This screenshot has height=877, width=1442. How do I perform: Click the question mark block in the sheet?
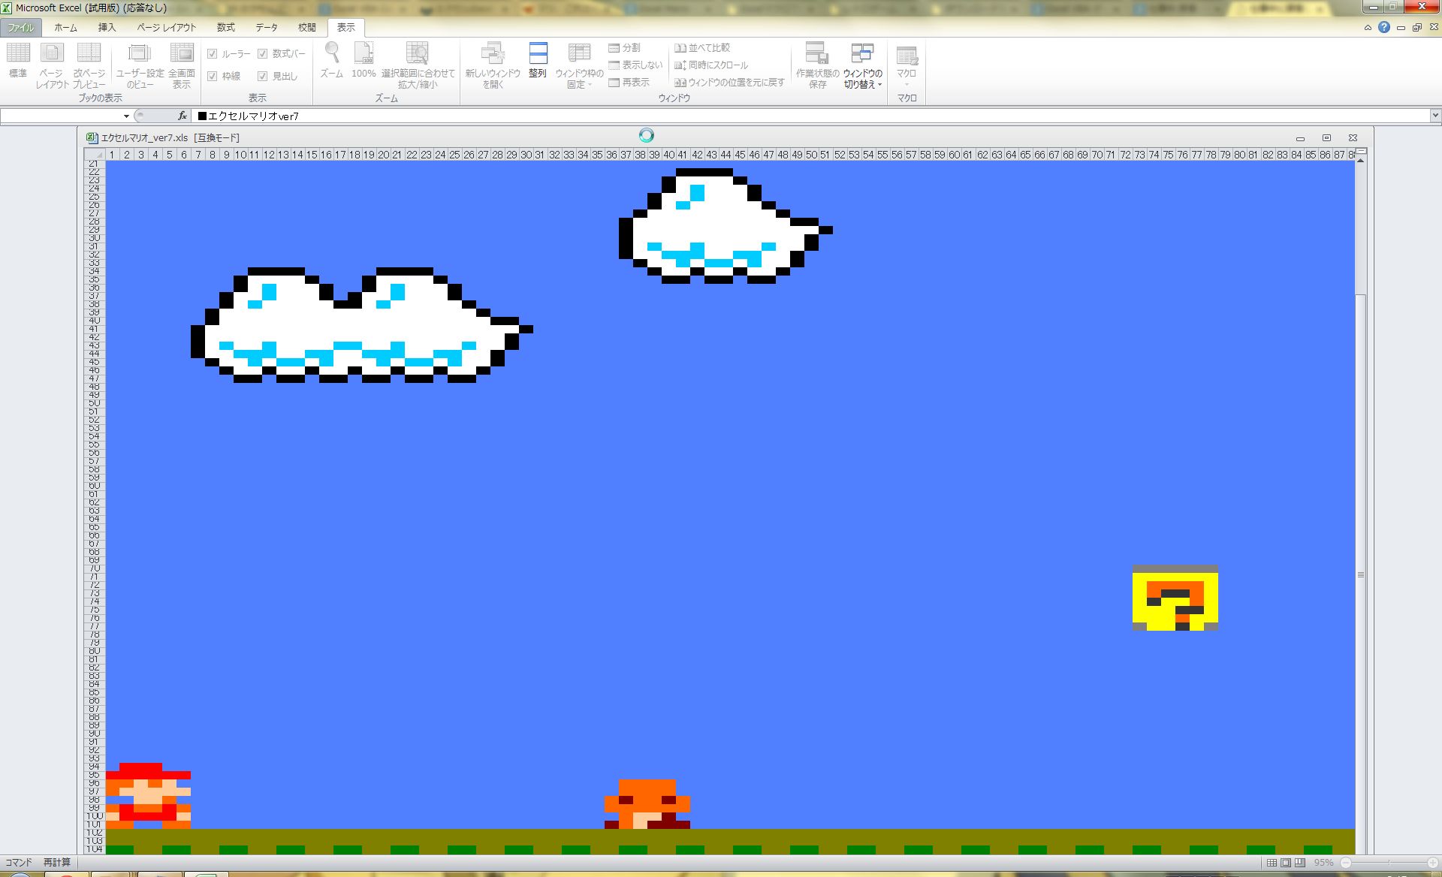click(x=1175, y=598)
